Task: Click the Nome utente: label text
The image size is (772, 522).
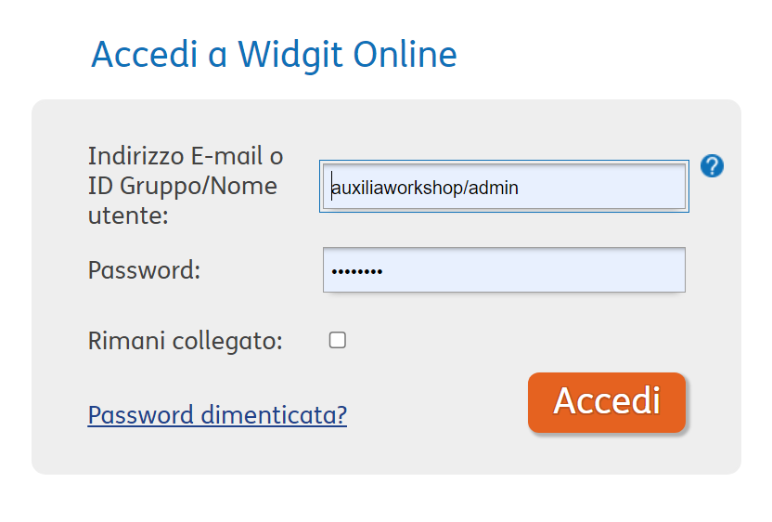Action: (182, 200)
